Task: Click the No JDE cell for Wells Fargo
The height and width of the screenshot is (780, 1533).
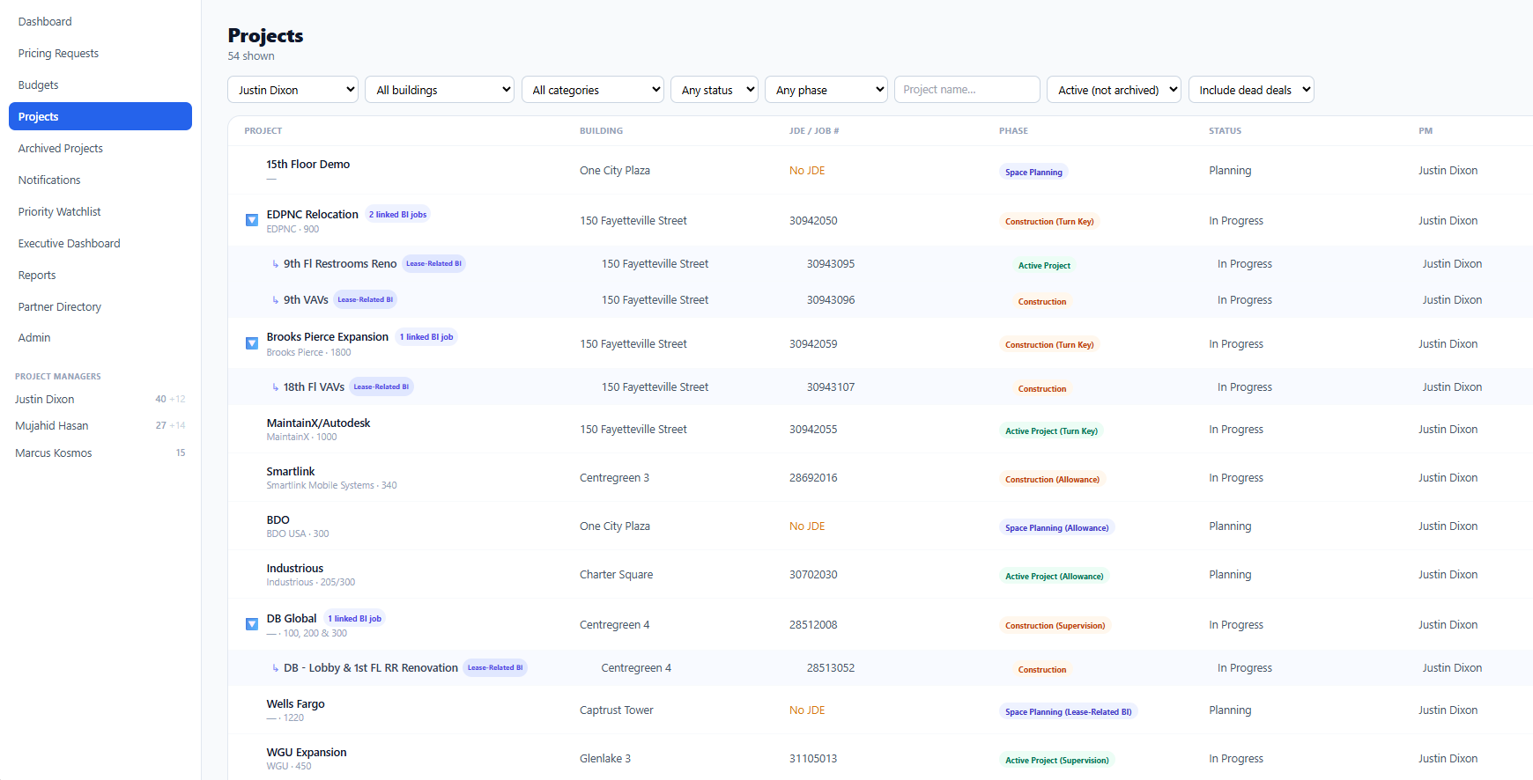Action: coord(807,710)
